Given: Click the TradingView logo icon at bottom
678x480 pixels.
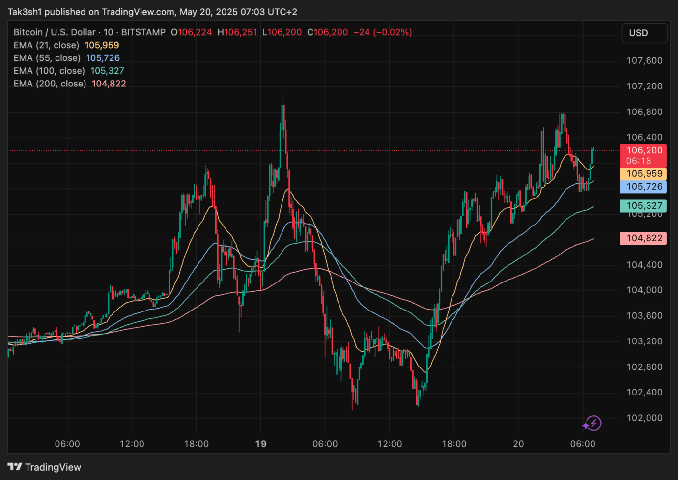Looking at the screenshot, I should pyautogui.click(x=15, y=467).
